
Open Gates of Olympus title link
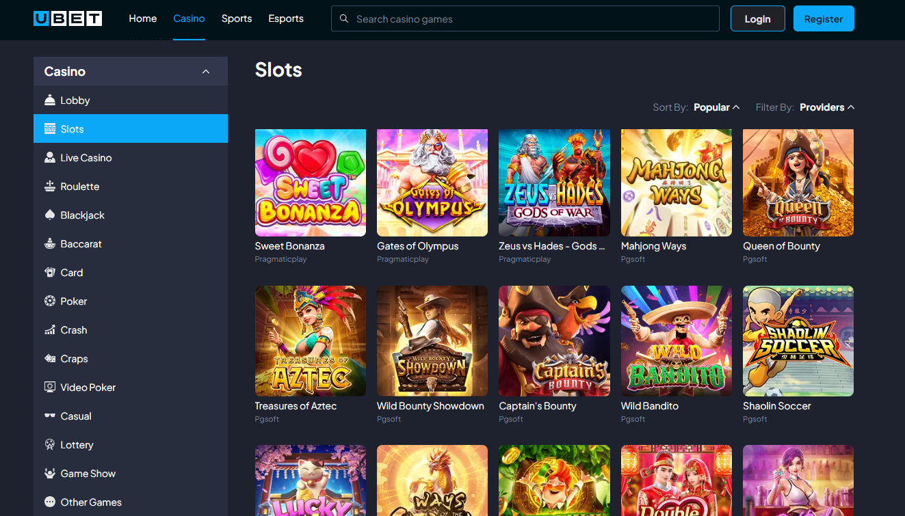tap(418, 246)
